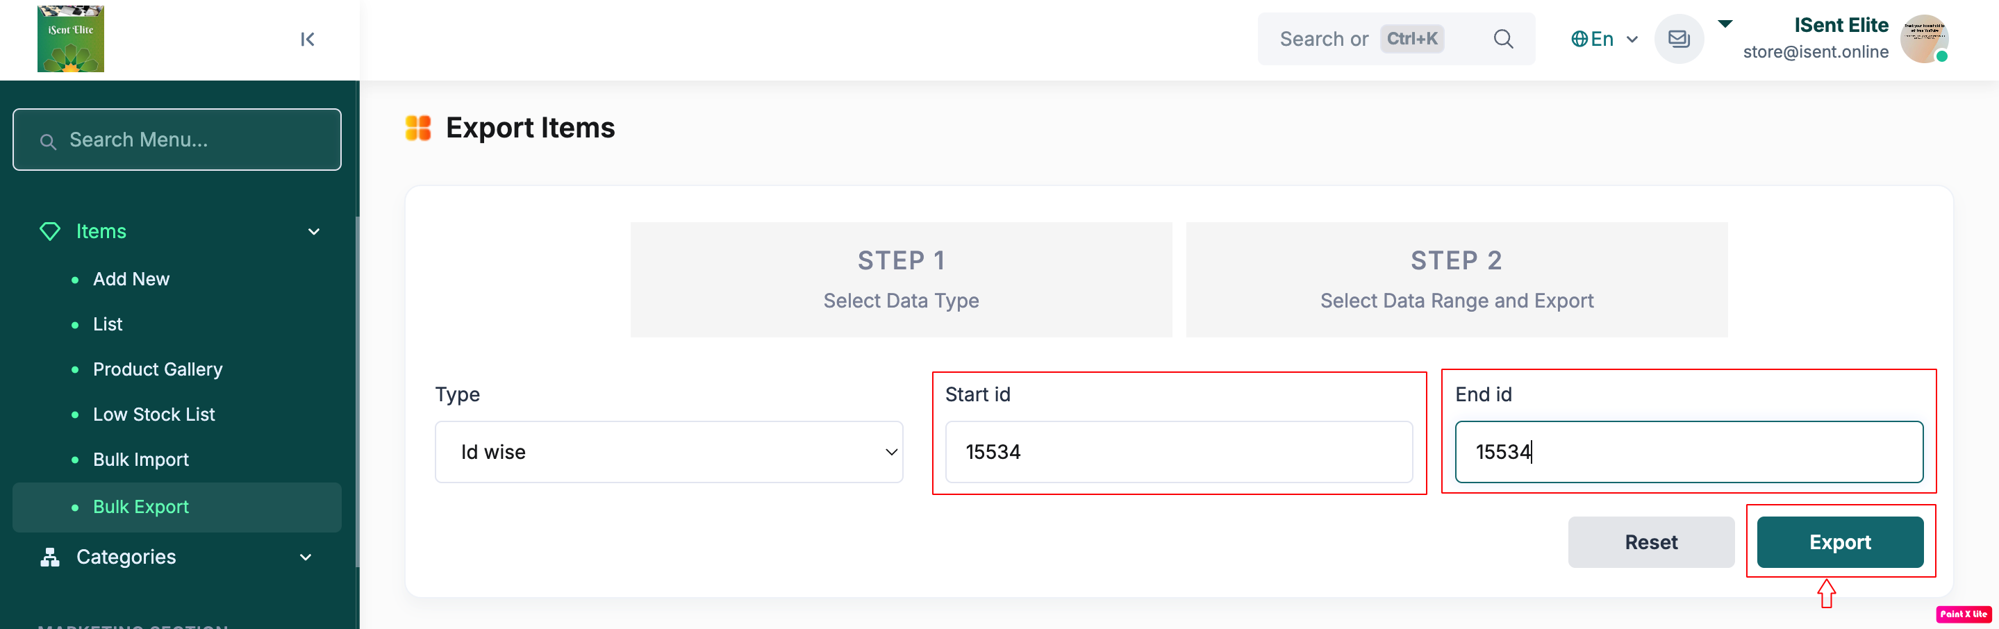
Task: Click the globe language icon
Action: point(1578,39)
